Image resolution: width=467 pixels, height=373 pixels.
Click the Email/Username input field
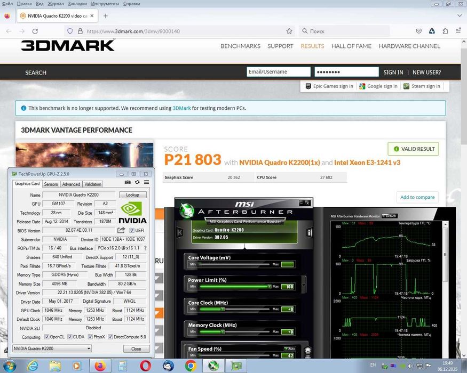(x=279, y=72)
